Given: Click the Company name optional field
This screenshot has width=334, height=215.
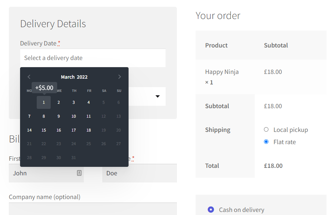Looking at the screenshot, I should pyautogui.click(x=93, y=209).
